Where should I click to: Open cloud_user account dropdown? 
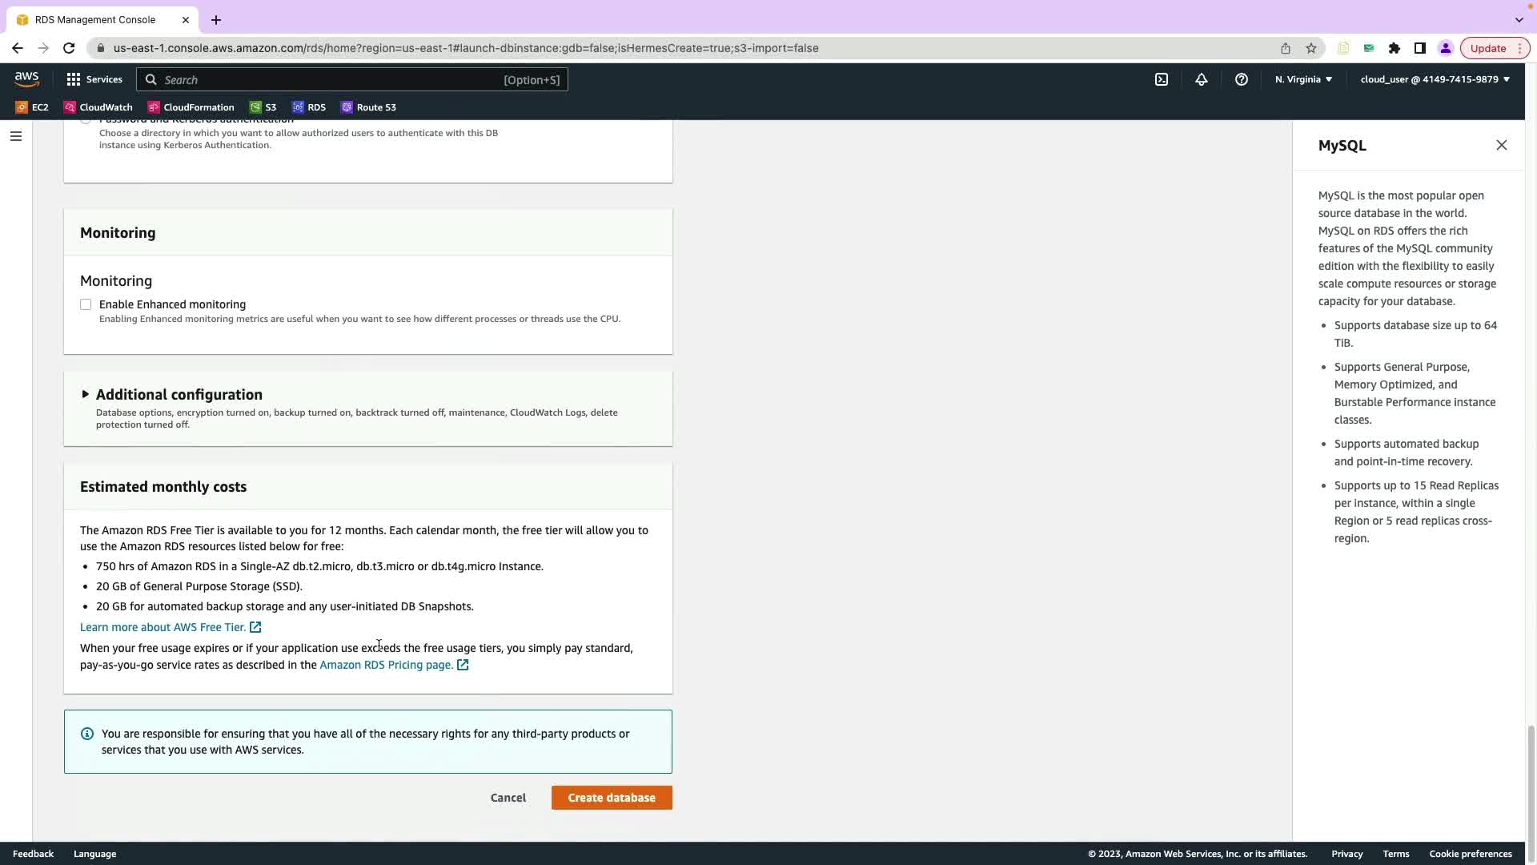pyautogui.click(x=1435, y=79)
